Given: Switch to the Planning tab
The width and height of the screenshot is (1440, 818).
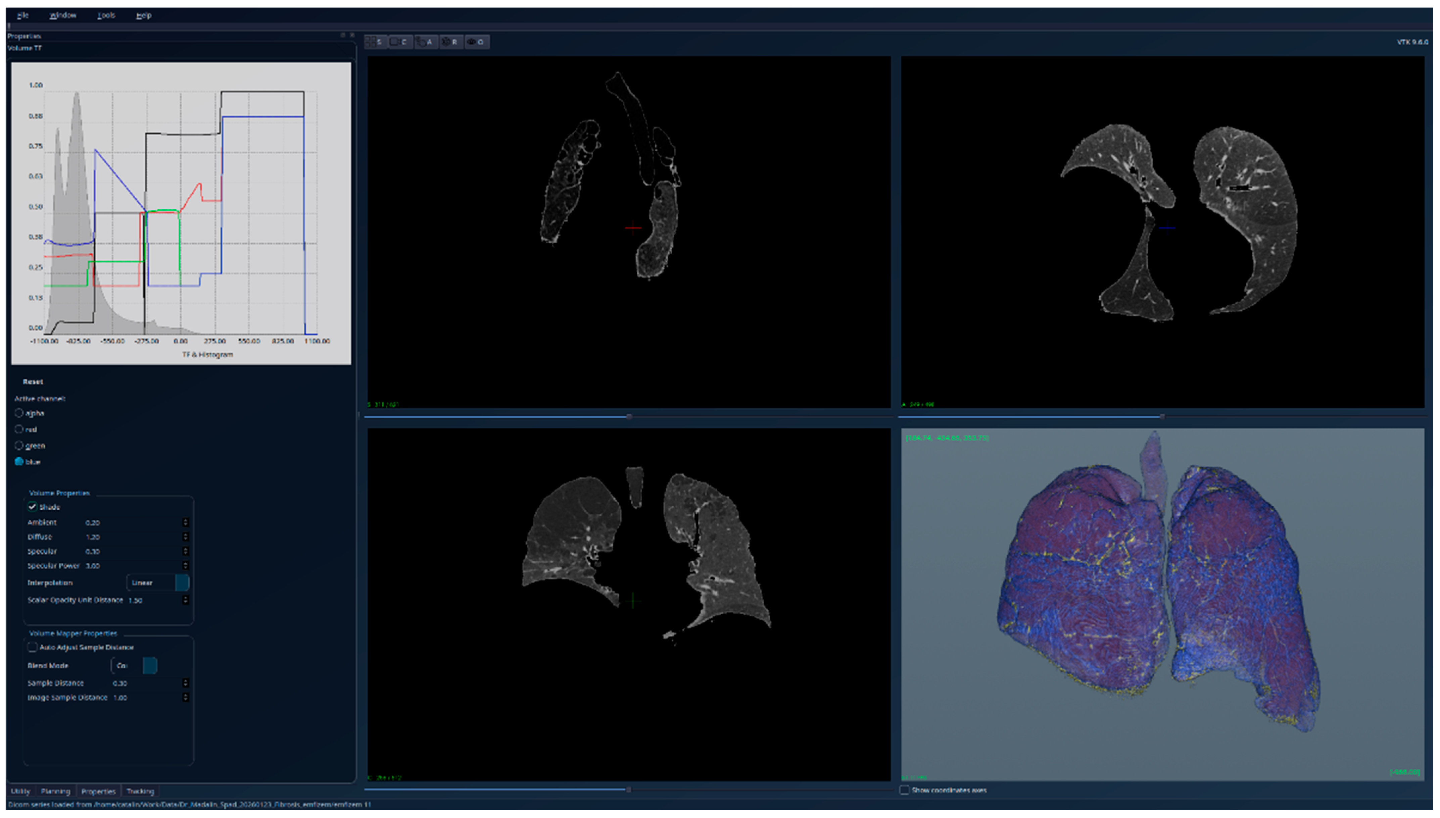Looking at the screenshot, I should (x=55, y=791).
